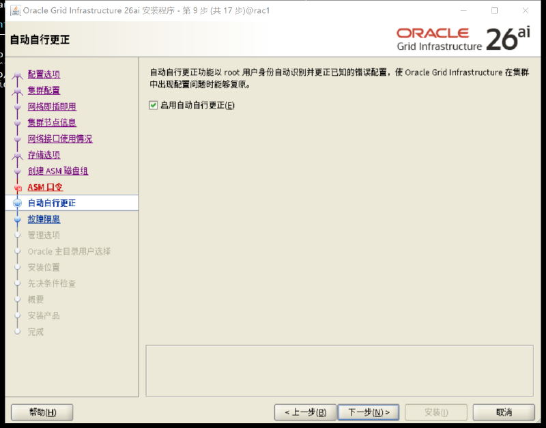
Task: Click the 上一步(B) back button
Action: [x=305, y=412]
